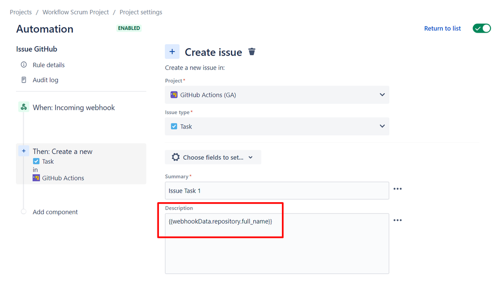This screenshot has height=285, width=501.
Task: Click the plus icon beside Create issue heading
Action: pyautogui.click(x=172, y=52)
